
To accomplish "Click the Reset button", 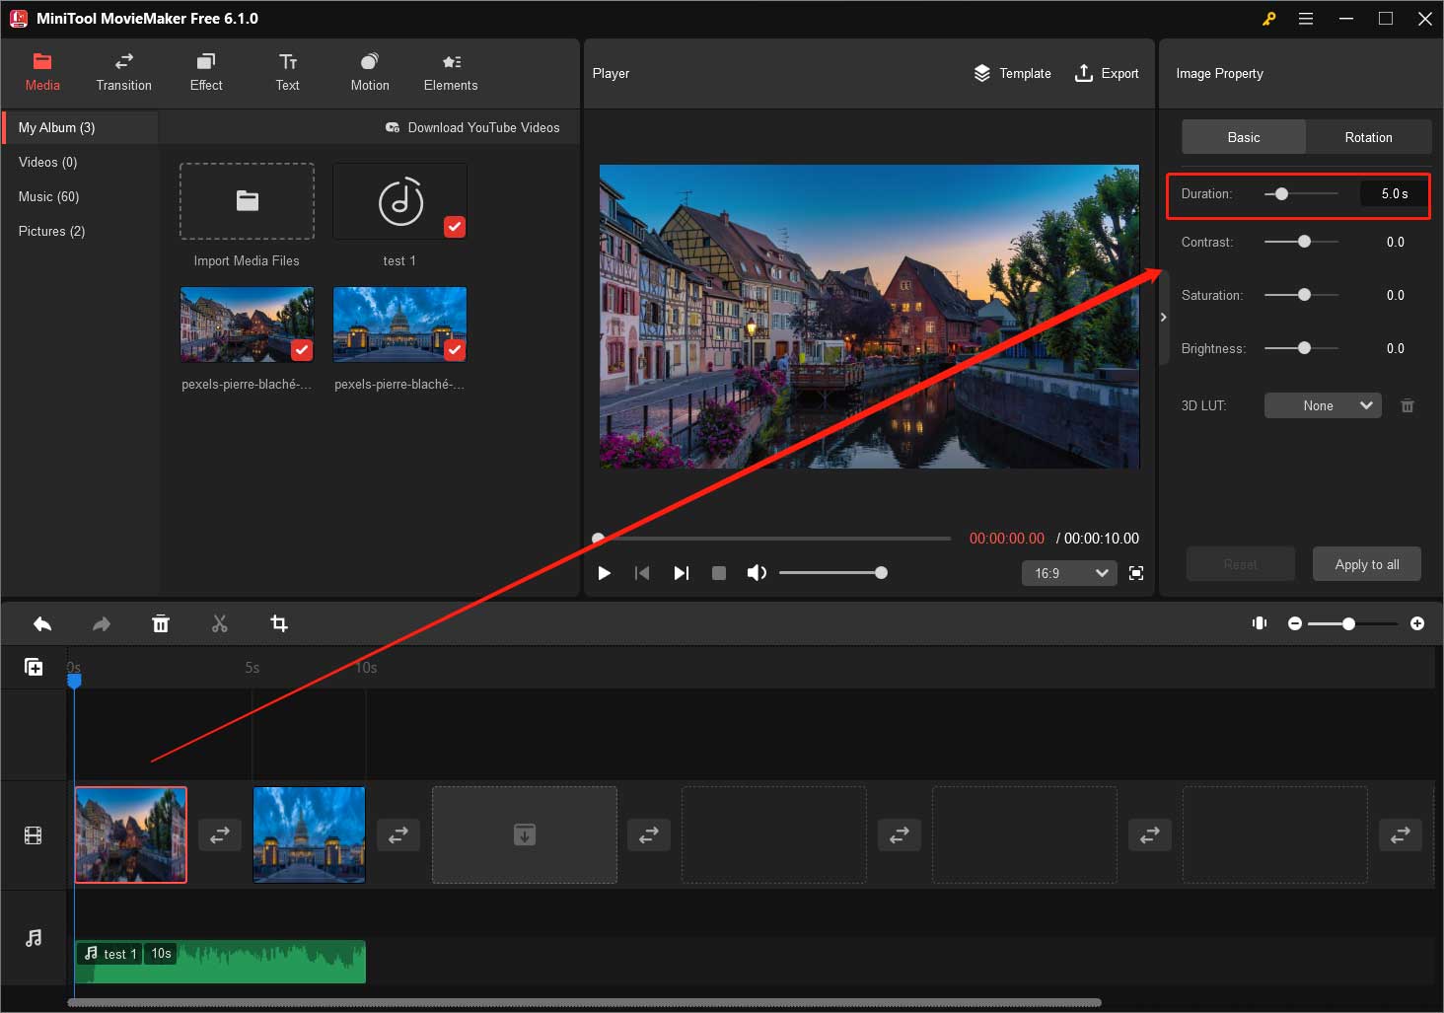I will (1240, 564).
